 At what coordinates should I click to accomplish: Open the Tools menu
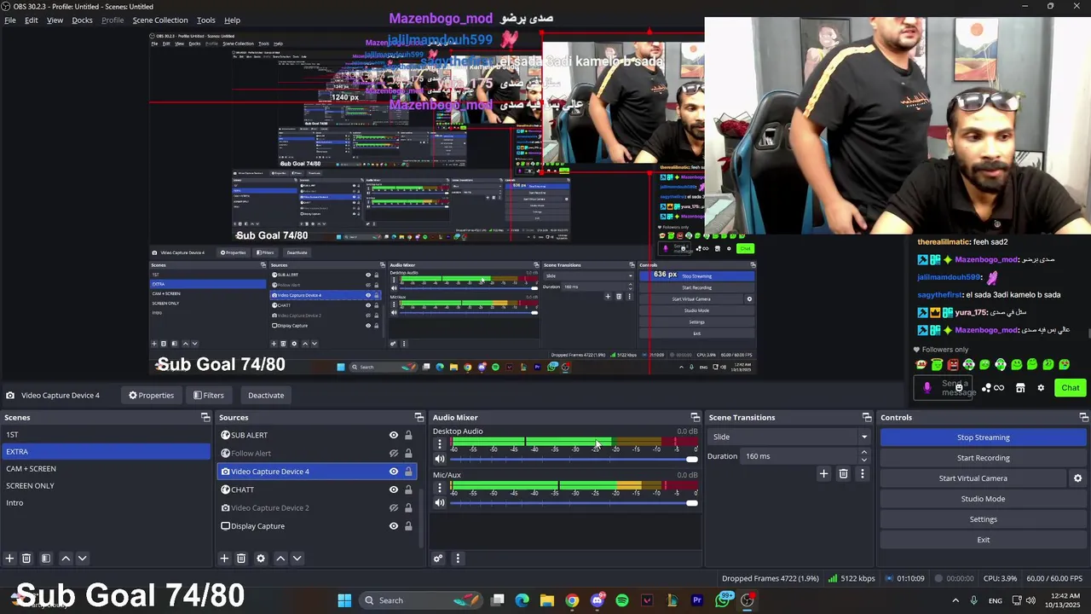(x=206, y=20)
